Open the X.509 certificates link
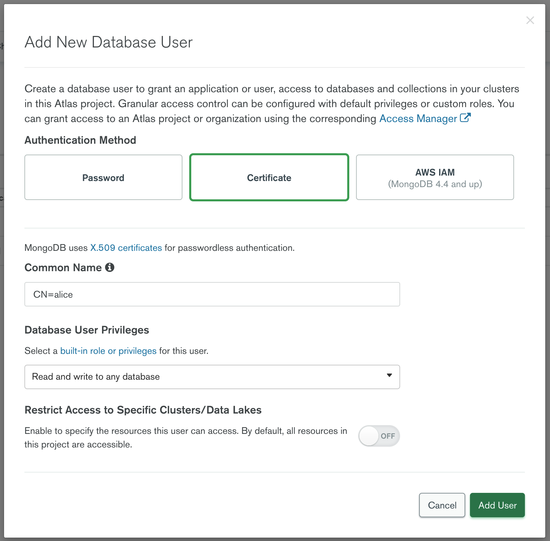Viewport: 550px width, 541px height. (x=126, y=247)
